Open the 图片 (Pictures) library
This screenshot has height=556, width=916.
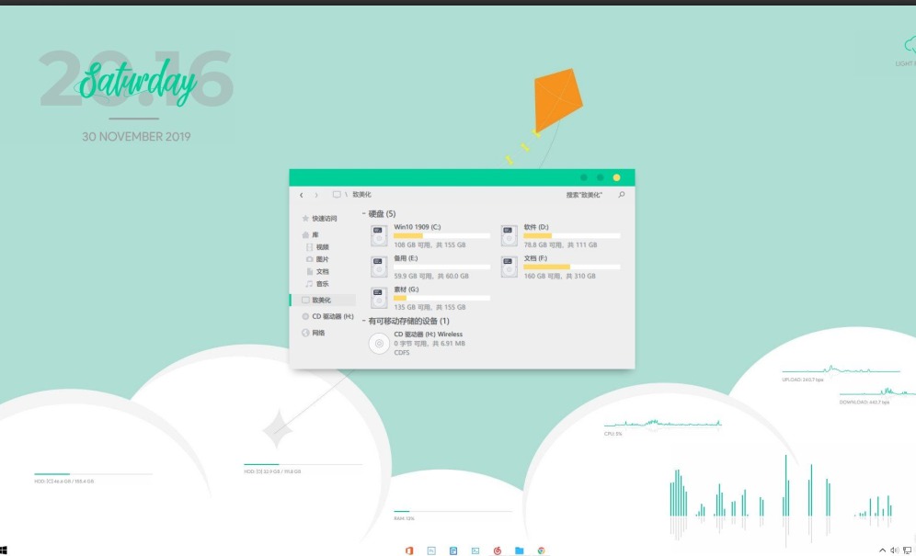tap(317, 259)
